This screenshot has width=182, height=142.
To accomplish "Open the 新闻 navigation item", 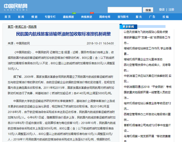I will point(21,17).
